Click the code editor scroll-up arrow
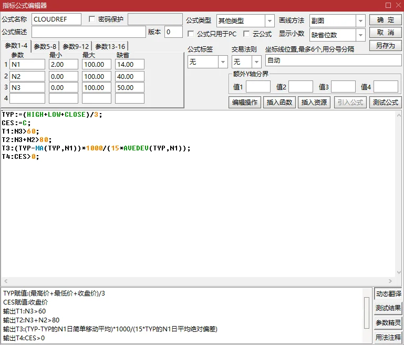This screenshot has width=404, height=345. coord(399,115)
